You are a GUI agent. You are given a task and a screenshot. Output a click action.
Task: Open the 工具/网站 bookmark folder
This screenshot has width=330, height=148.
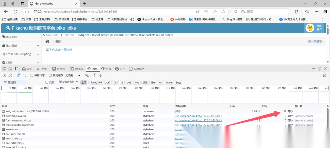point(42,19)
